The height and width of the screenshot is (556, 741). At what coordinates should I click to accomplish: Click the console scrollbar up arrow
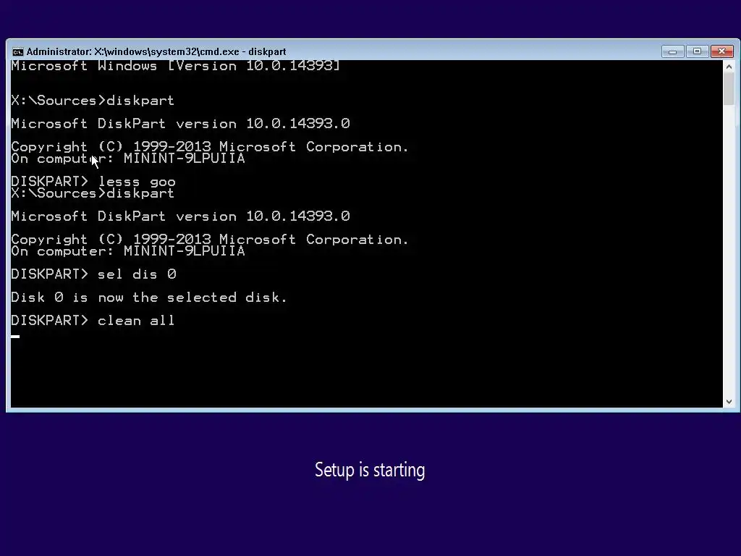(729, 67)
